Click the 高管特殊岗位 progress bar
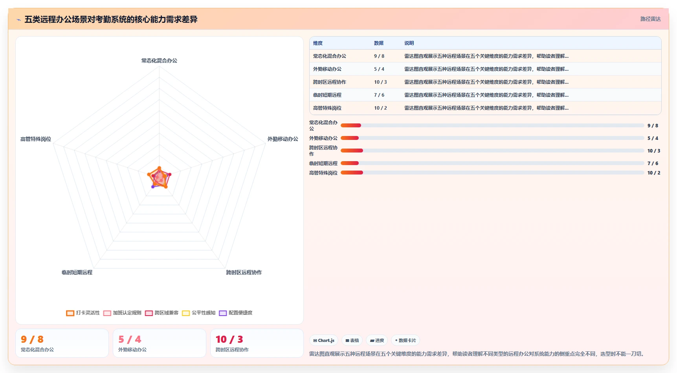The height and width of the screenshot is (373, 677). [492, 173]
